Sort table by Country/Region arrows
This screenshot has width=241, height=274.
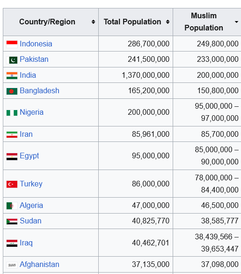[x=93, y=22]
